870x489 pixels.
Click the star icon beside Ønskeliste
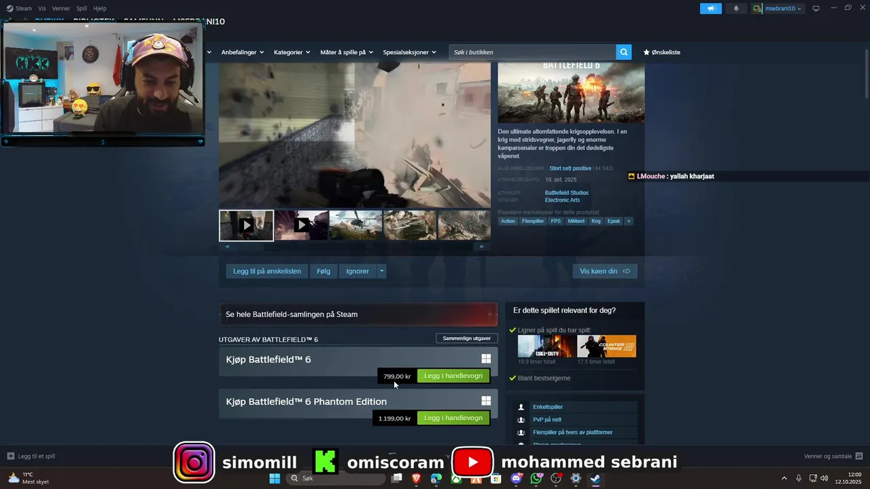646,52
